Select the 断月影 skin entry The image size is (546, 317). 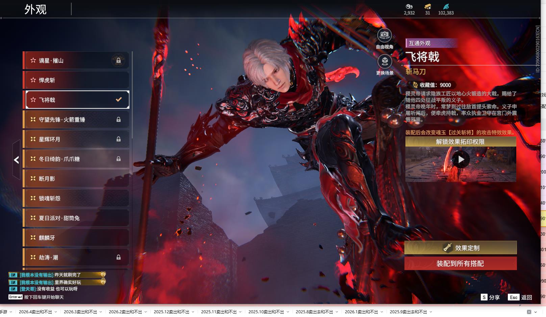76,179
